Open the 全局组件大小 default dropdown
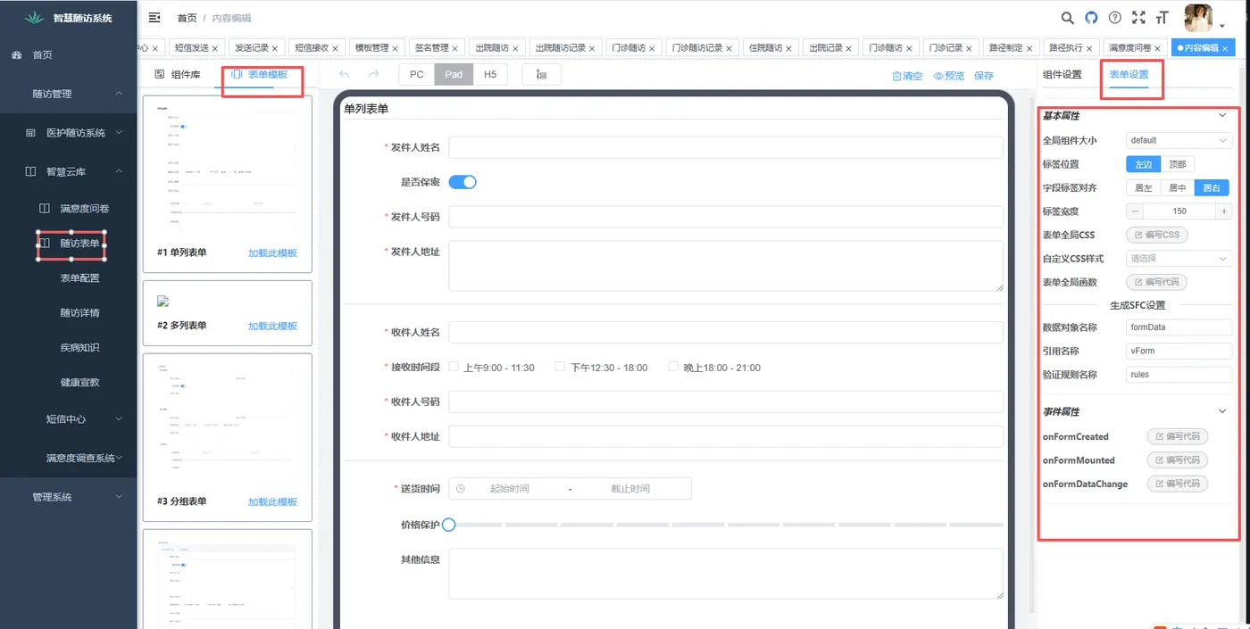This screenshot has width=1250, height=629. (x=1179, y=140)
